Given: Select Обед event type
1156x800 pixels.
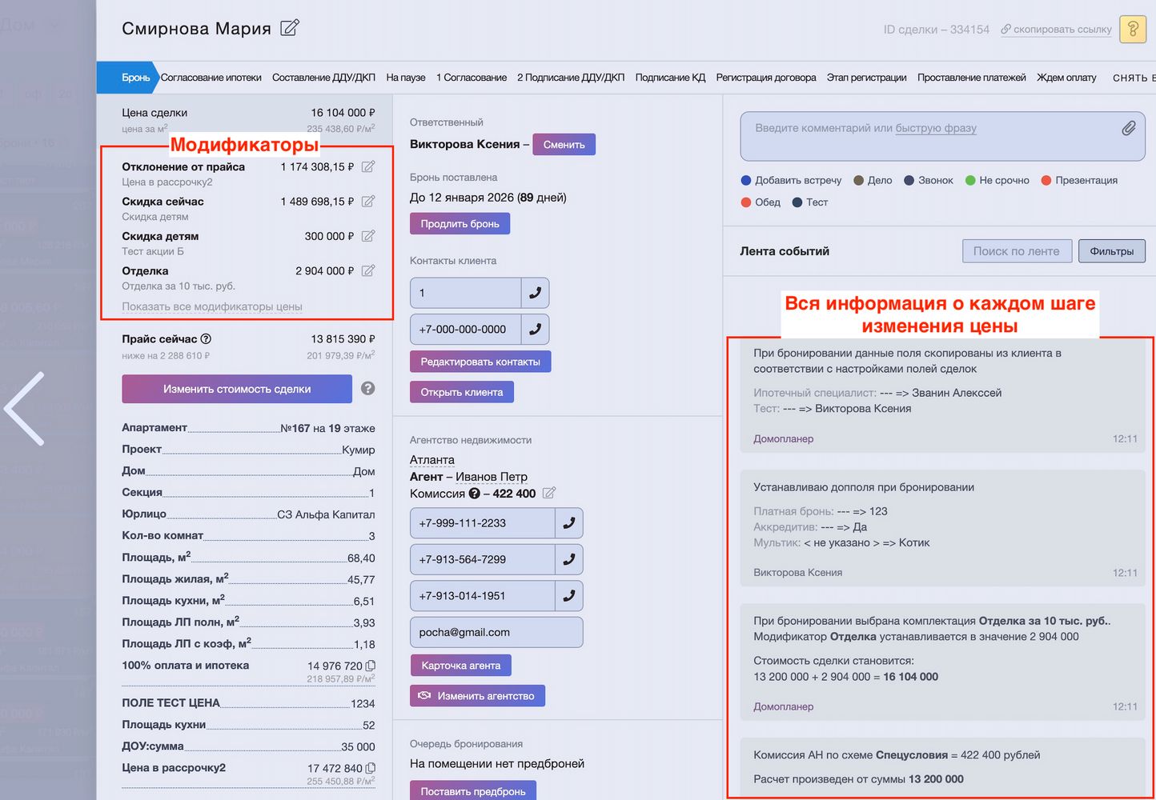Looking at the screenshot, I should coord(761,202).
